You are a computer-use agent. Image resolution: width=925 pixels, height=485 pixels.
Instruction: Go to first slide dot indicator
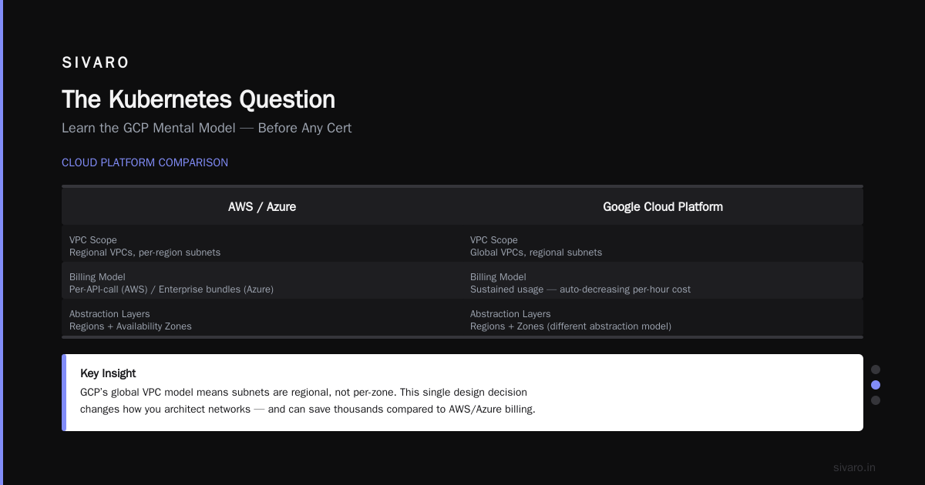click(876, 370)
